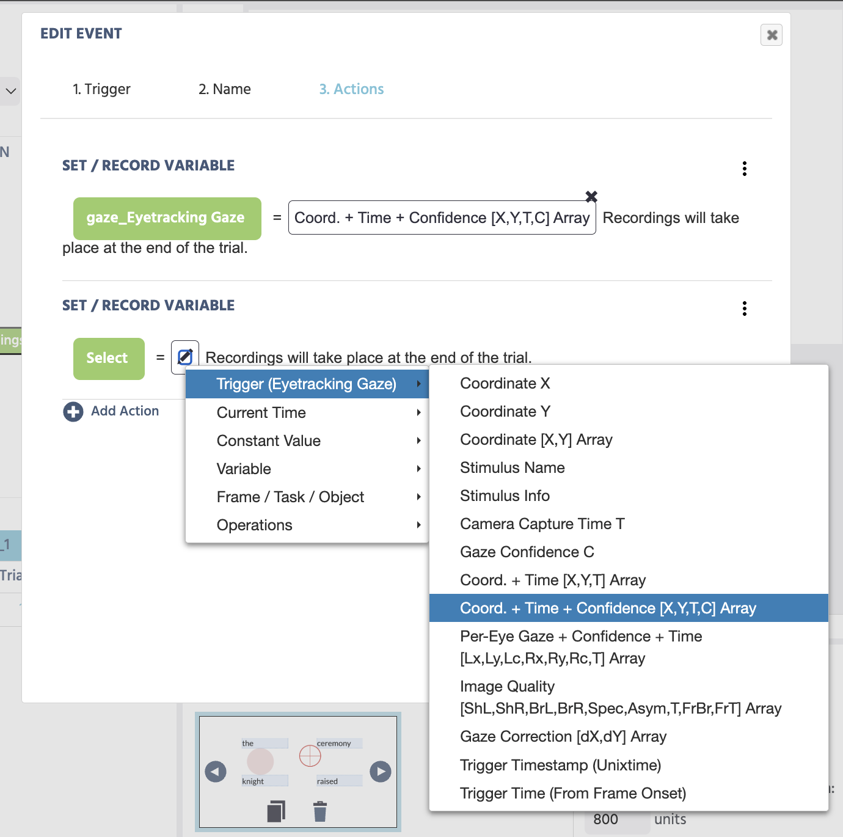Image resolution: width=843 pixels, height=837 pixels.
Task: Click the Add Action link
Action: pyautogui.click(x=125, y=411)
